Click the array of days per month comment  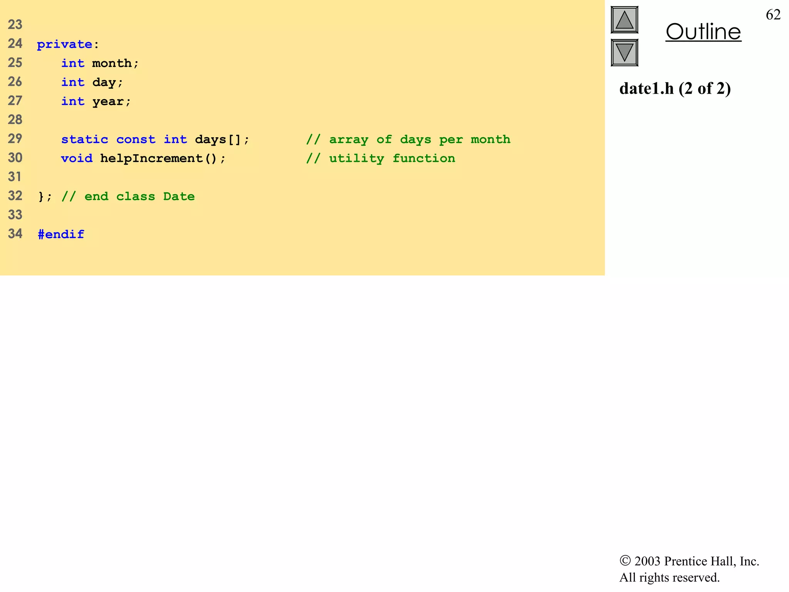(x=408, y=139)
